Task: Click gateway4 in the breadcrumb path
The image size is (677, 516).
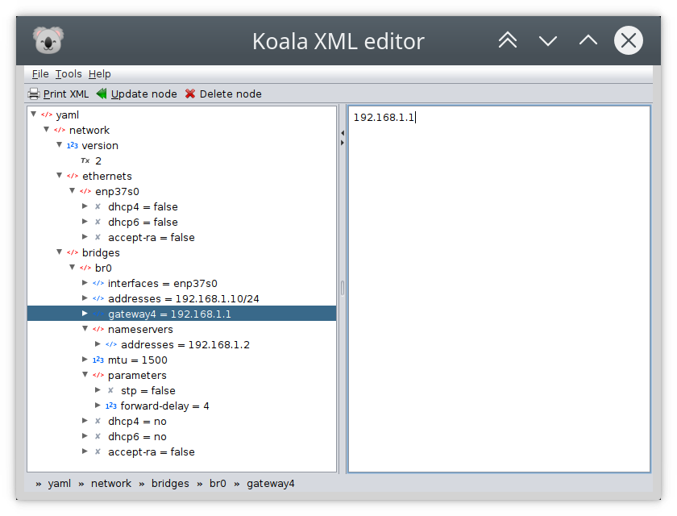Action: point(271,484)
